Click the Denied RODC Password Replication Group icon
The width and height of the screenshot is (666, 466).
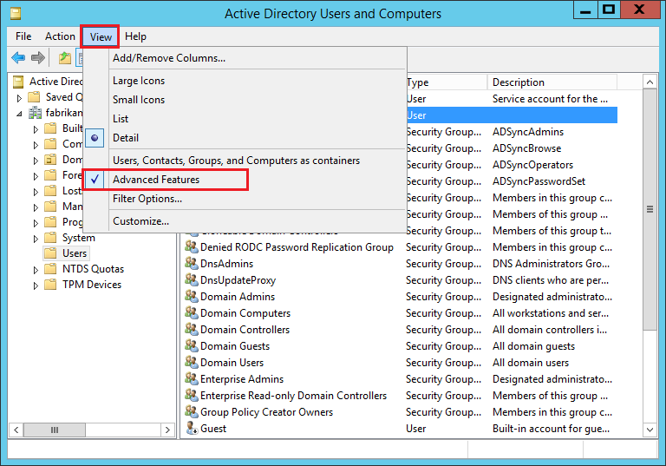click(x=192, y=247)
